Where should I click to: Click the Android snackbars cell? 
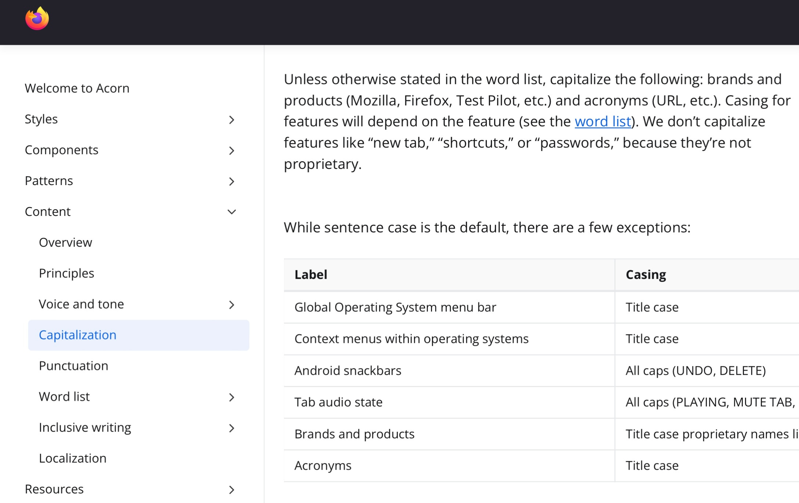pos(449,371)
